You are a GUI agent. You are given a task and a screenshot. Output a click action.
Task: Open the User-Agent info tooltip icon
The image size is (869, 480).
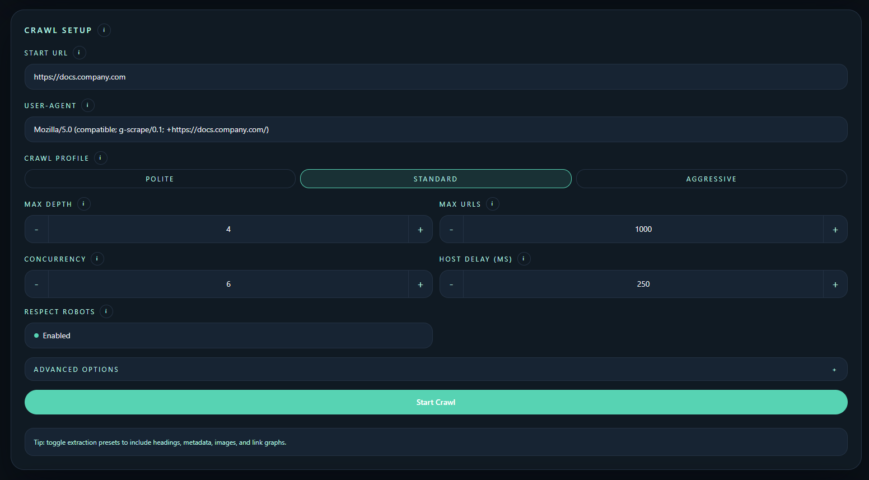87,105
